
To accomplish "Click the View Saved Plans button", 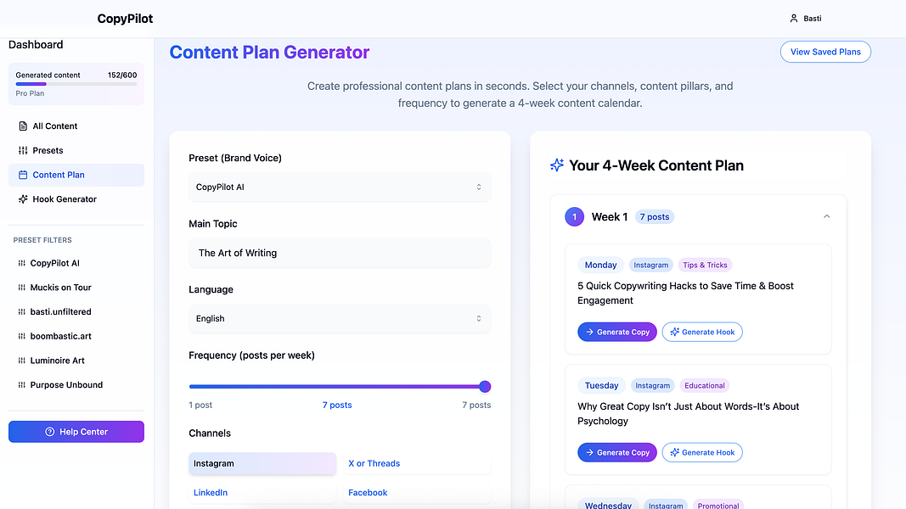I will [x=825, y=52].
